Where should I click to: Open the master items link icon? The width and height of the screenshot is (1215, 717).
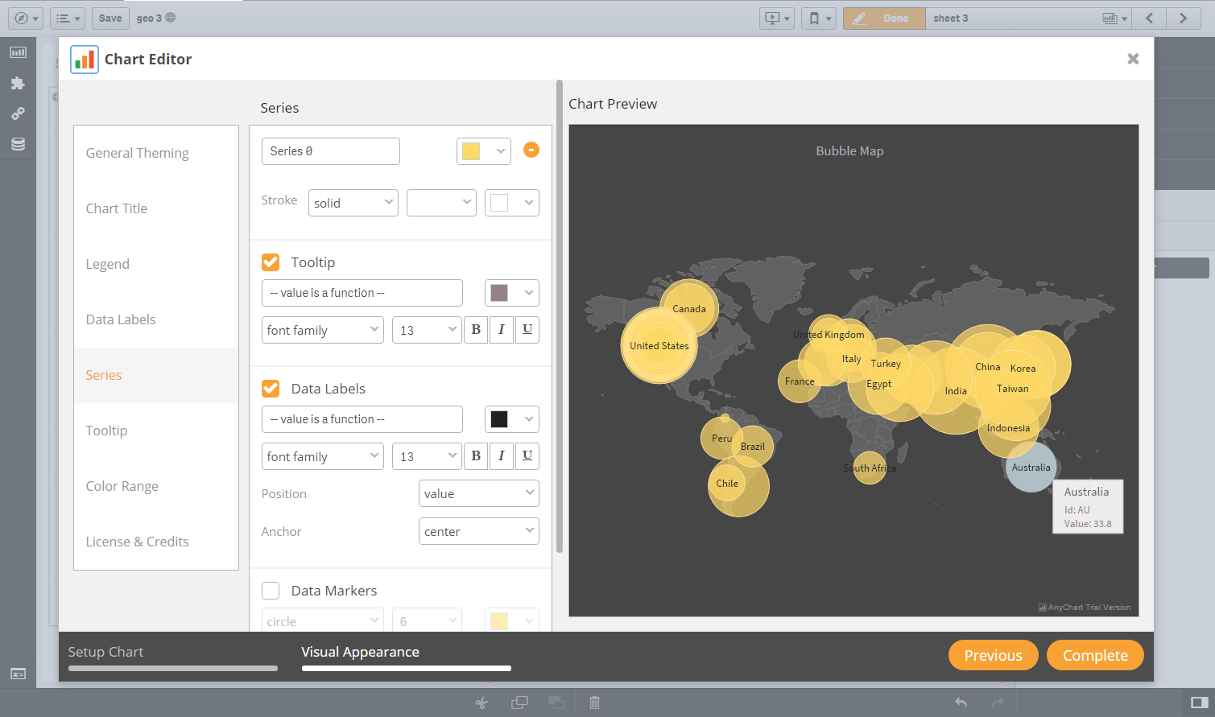coord(18,113)
